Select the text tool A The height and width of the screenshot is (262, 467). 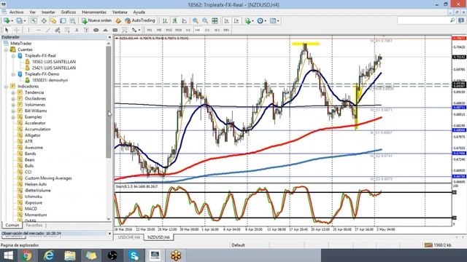tap(77, 30)
